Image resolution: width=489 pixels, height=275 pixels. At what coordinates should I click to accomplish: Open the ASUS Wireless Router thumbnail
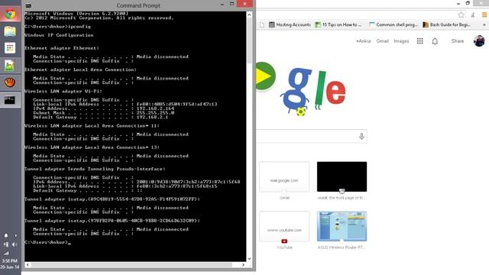click(x=342, y=226)
